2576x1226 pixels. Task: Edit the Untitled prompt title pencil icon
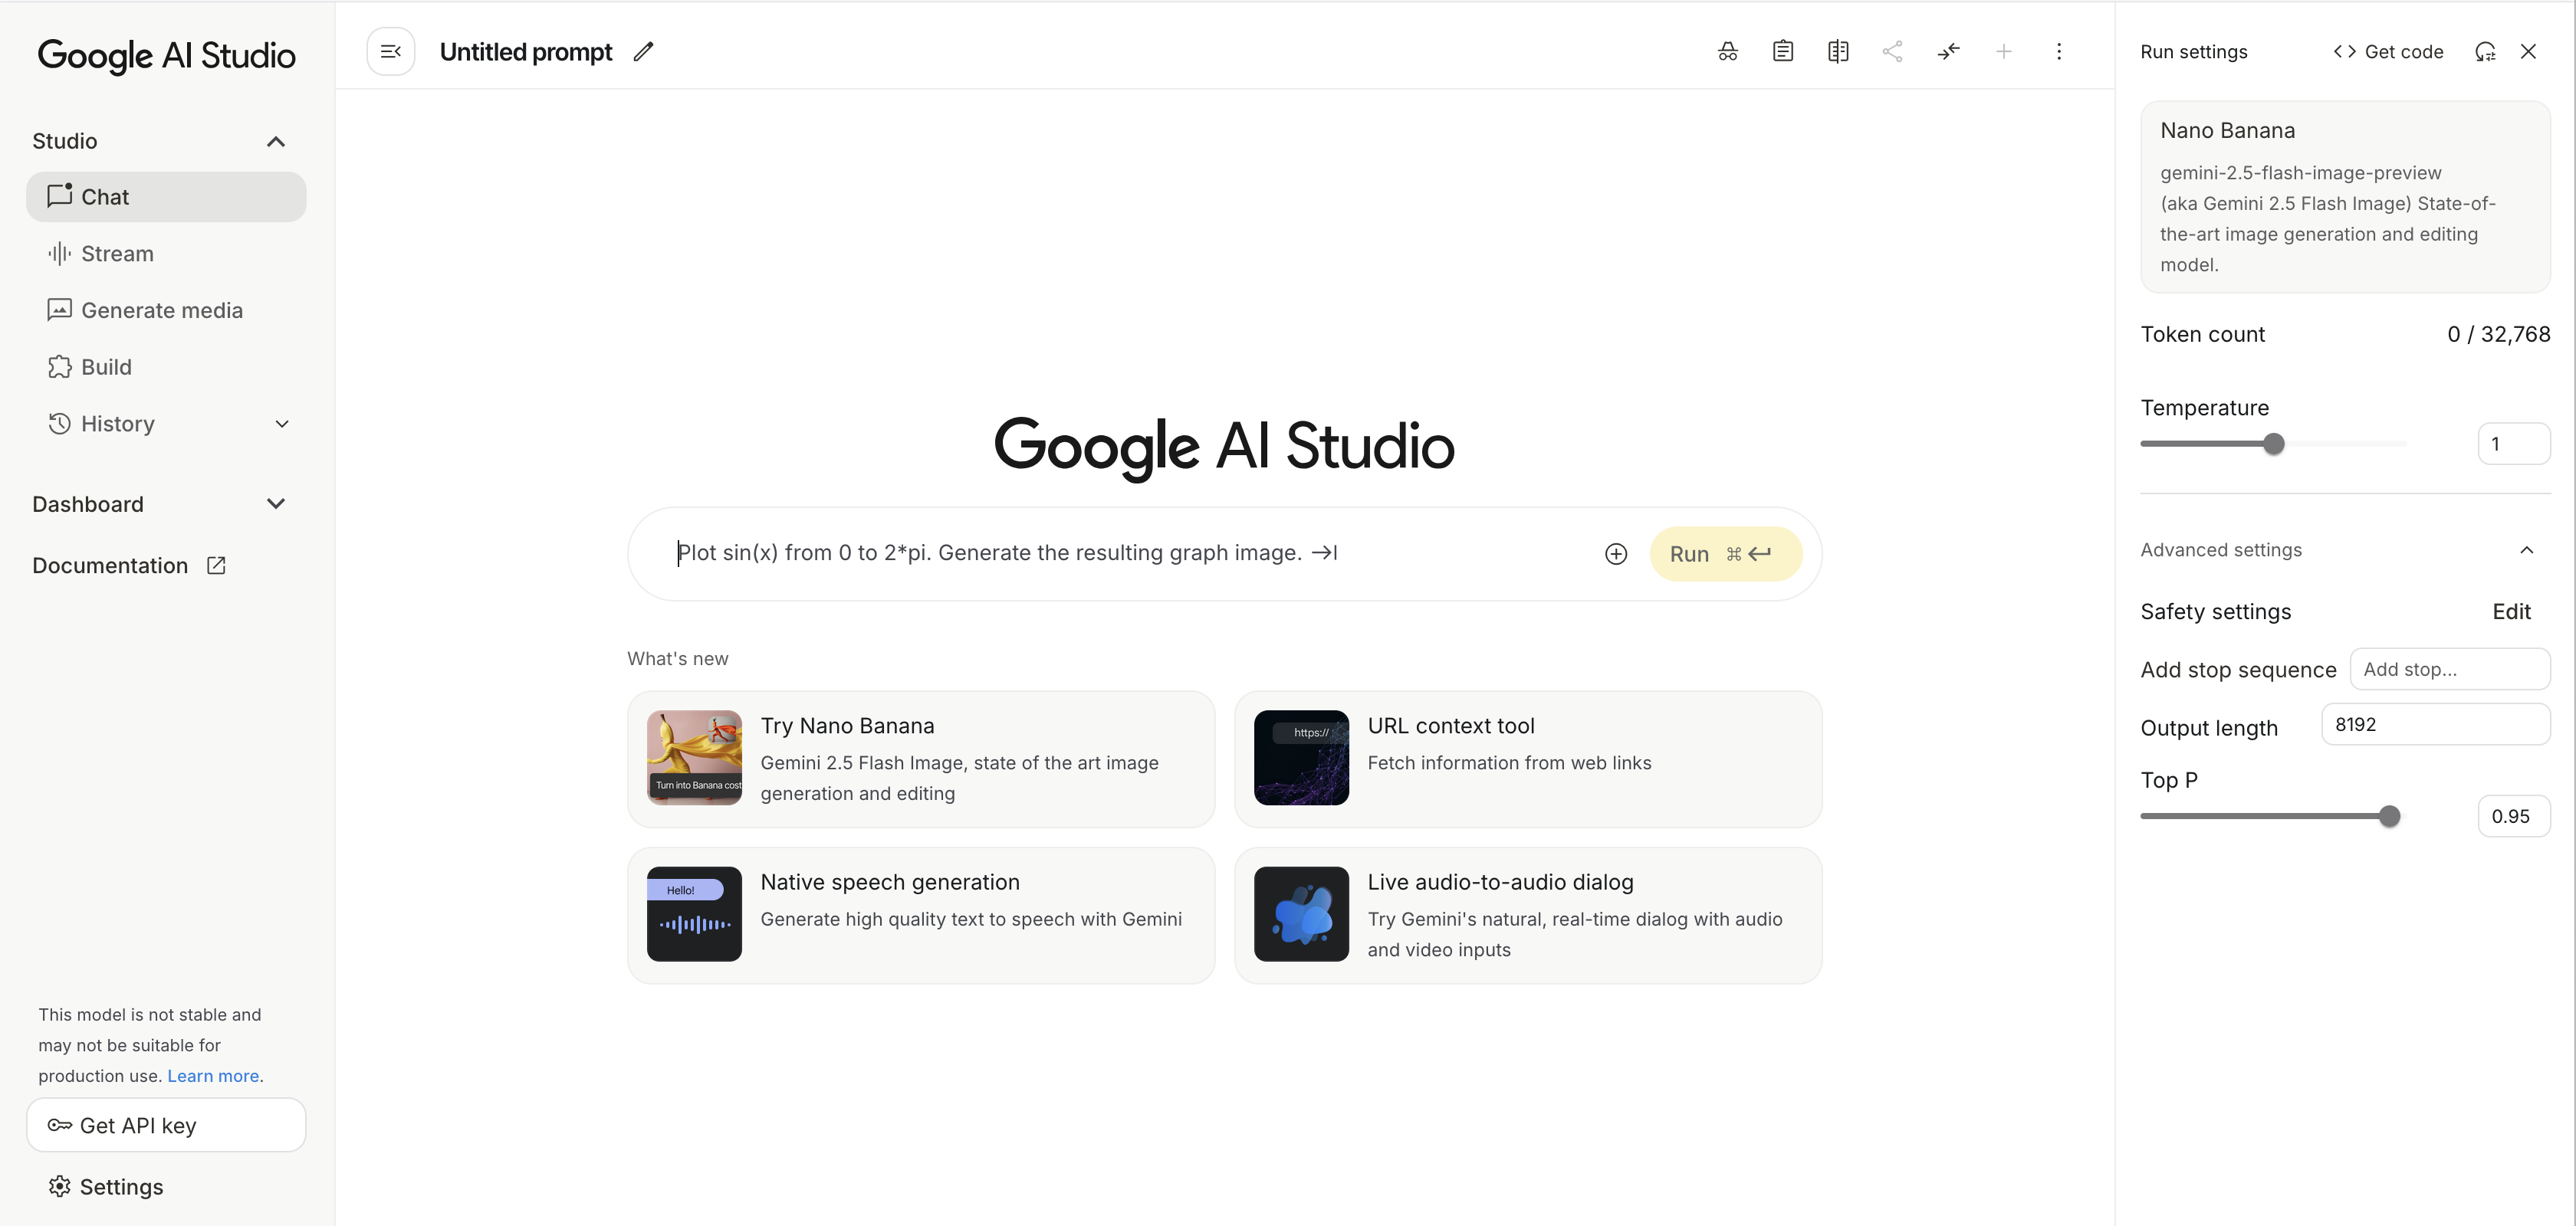(643, 52)
